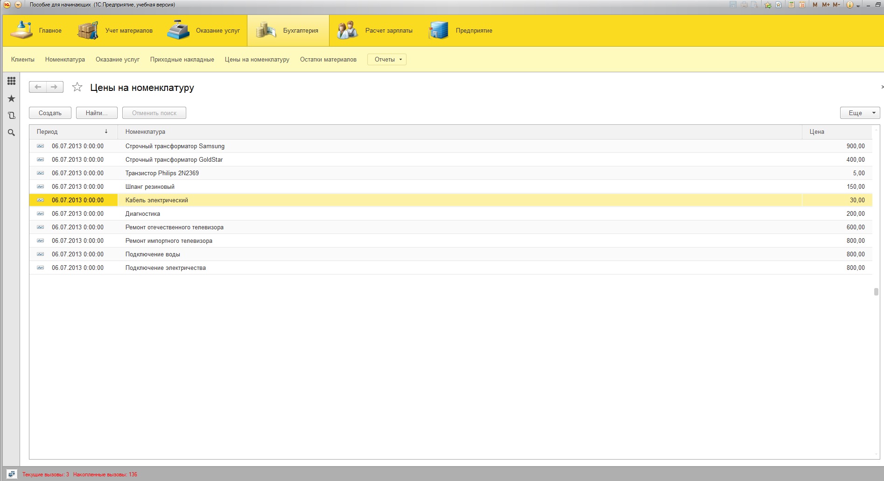This screenshot has height=481, width=884.
Task: Click the M+ memory add button
Action: tap(826, 5)
